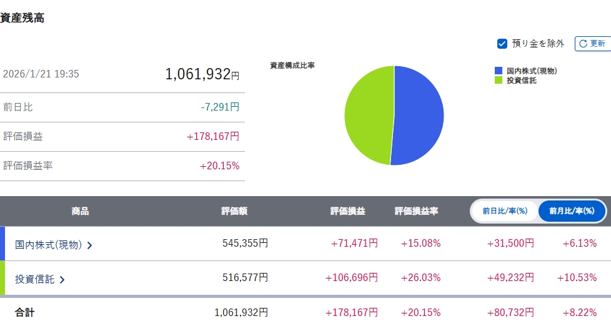The image size is (611, 326).
Task: Click the blue legend swatch for 国内株式(現物)
Action: tap(499, 71)
